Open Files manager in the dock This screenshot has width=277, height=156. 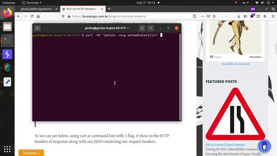tap(7, 27)
